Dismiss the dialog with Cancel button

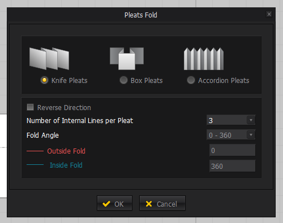click(x=162, y=203)
